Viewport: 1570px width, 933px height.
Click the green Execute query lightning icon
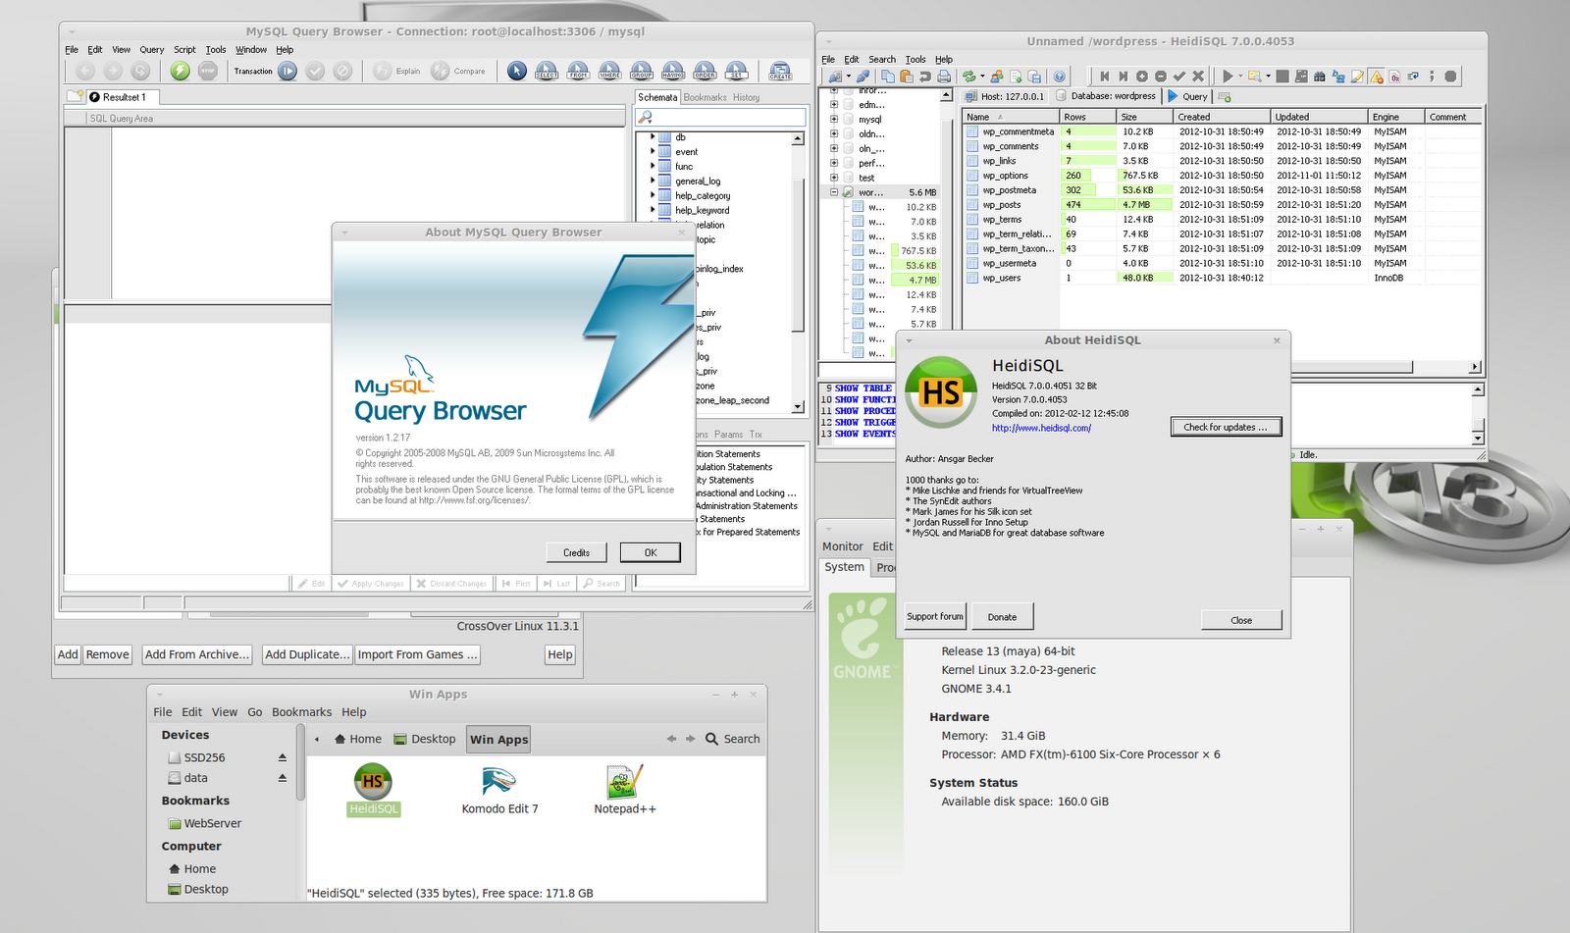(x=180, y=71)
